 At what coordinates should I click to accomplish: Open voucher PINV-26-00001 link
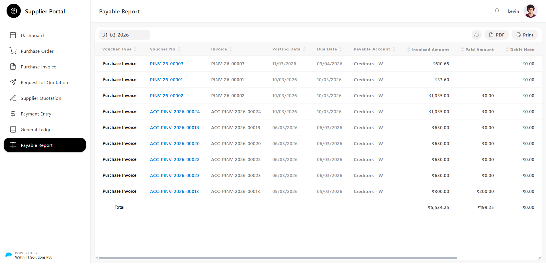(166, 80)
